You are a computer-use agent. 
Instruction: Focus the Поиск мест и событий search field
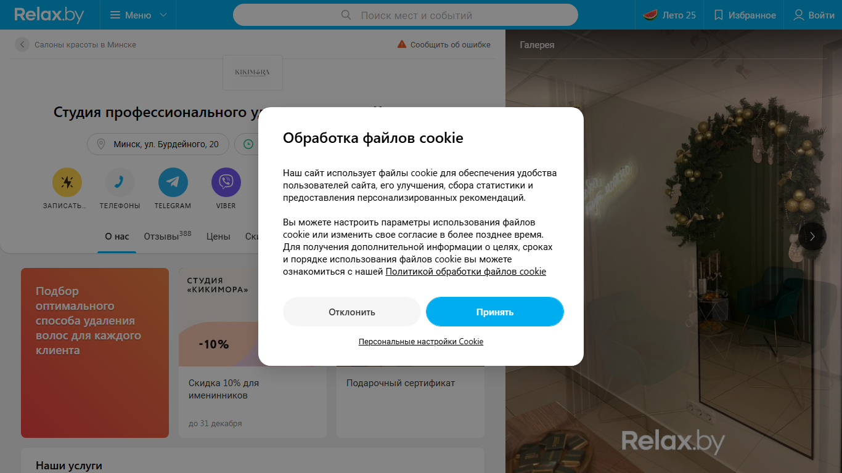coord(406,15)
